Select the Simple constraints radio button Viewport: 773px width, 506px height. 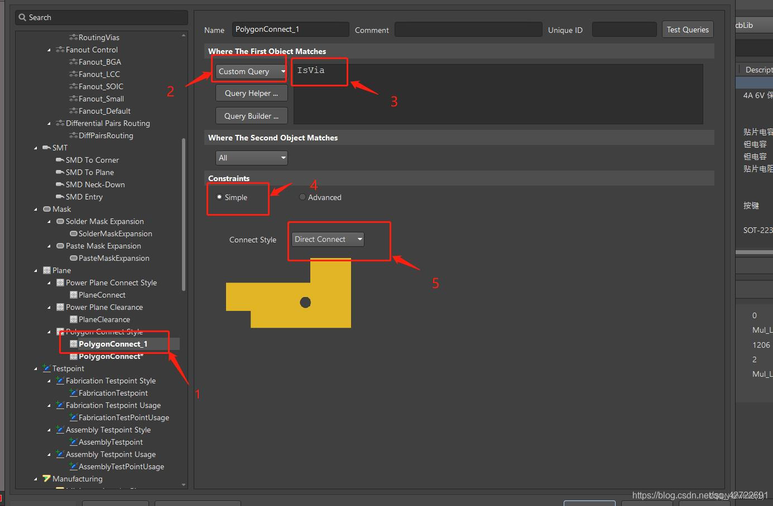[219, 197]
